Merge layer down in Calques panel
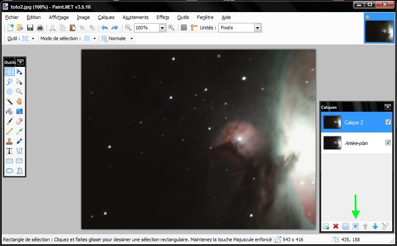Image resolution: width=397 pixels, height=246 pixels. pos(356,226)
